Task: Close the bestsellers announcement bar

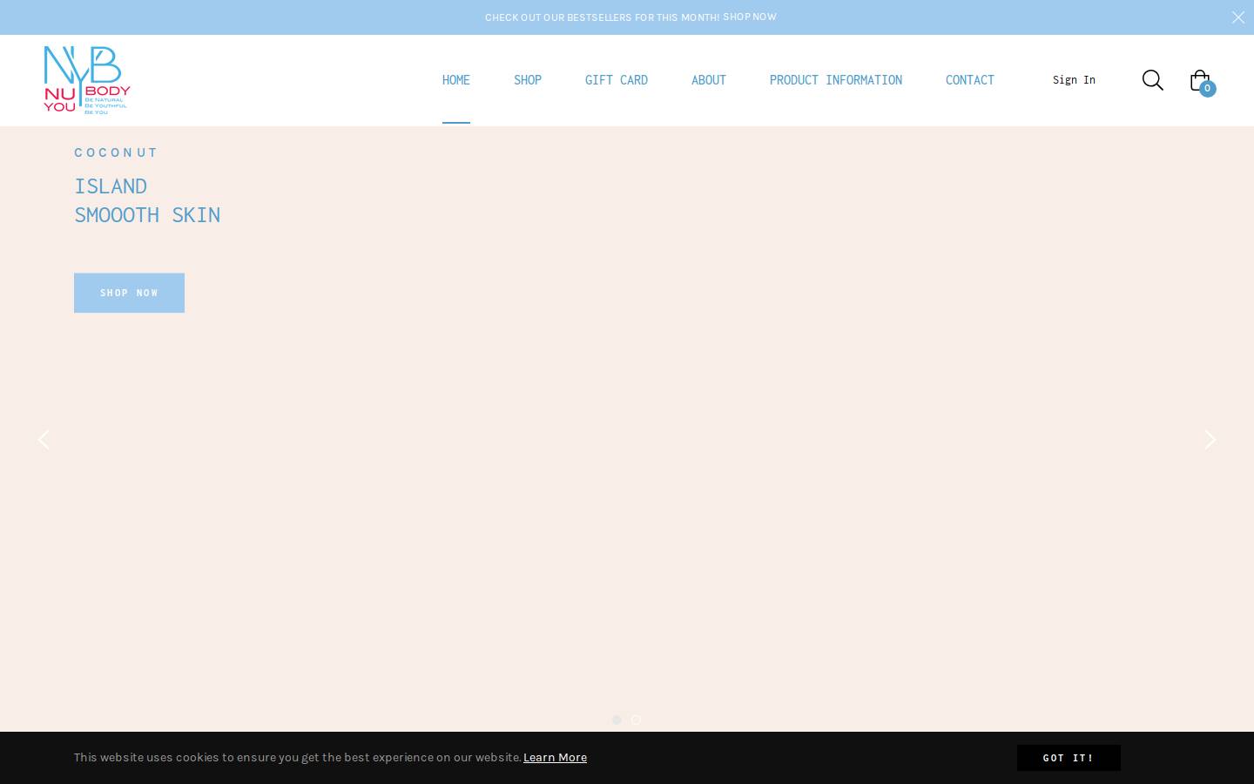Action: click(x=1238, y=17)
